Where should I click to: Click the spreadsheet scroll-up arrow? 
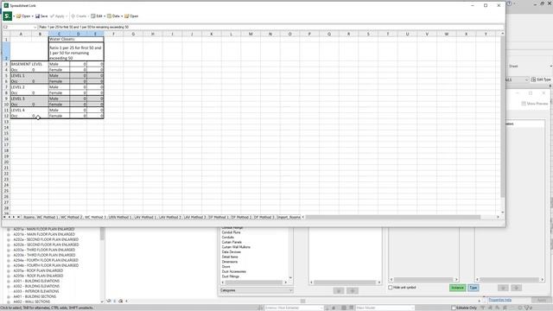click(x=502, y=34)
